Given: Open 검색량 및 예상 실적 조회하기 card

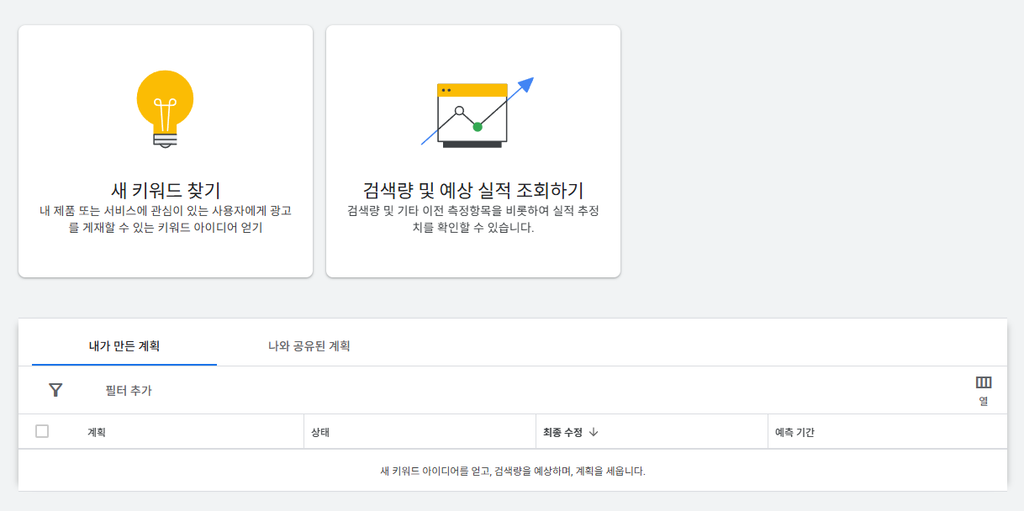Looking at the screenshot, I should 473,151.
